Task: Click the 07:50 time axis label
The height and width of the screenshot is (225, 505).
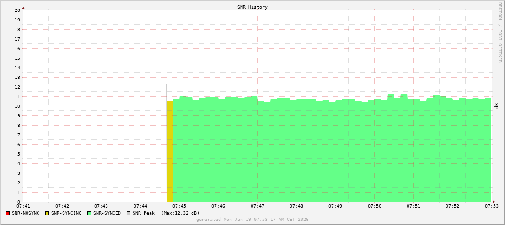Action: point(374,207)
